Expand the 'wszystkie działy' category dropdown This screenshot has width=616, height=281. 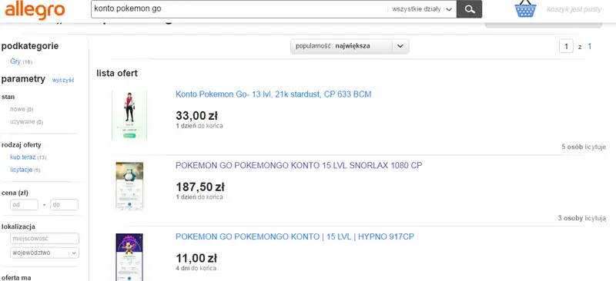pyautogui.click(x=422, y=9)
